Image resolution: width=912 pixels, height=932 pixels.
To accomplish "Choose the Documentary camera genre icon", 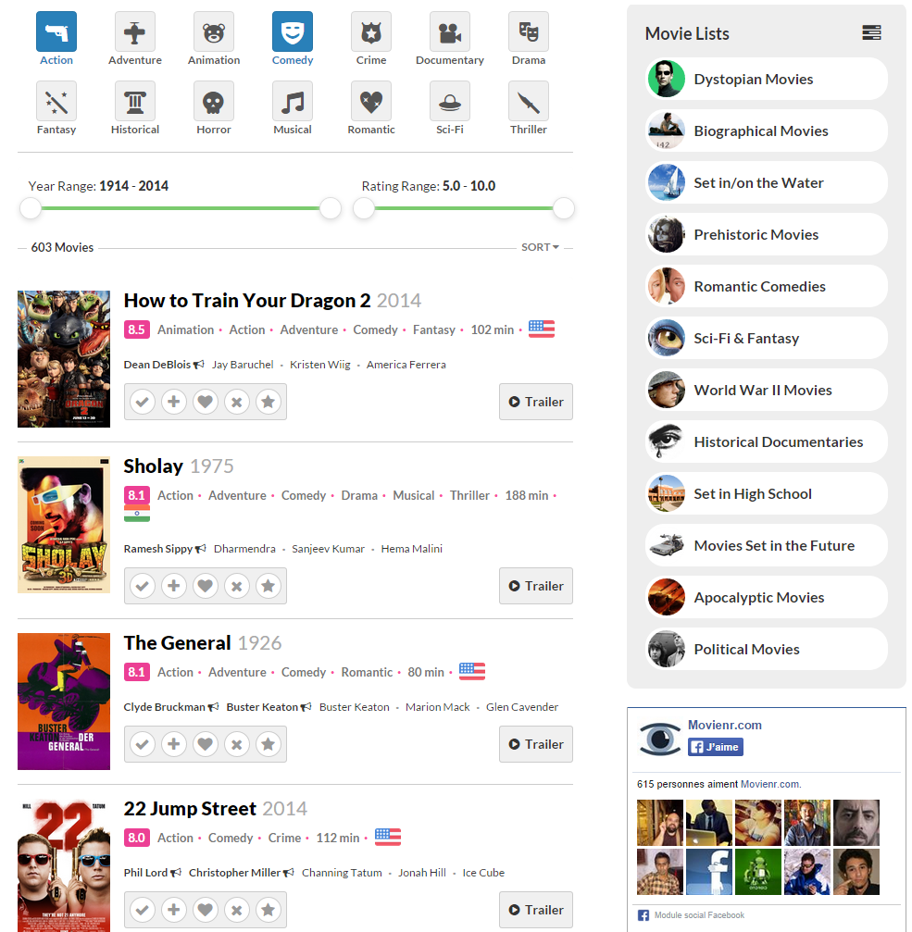I will tap(449, 32).
